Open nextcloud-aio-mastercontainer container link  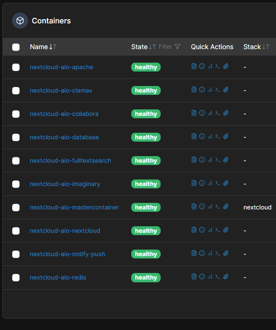(74, 208)
